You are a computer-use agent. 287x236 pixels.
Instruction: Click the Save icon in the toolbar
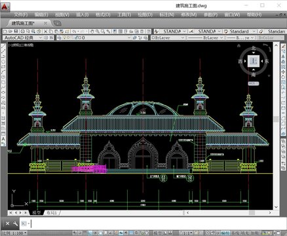pyautogui.click(x=16, y=31)
